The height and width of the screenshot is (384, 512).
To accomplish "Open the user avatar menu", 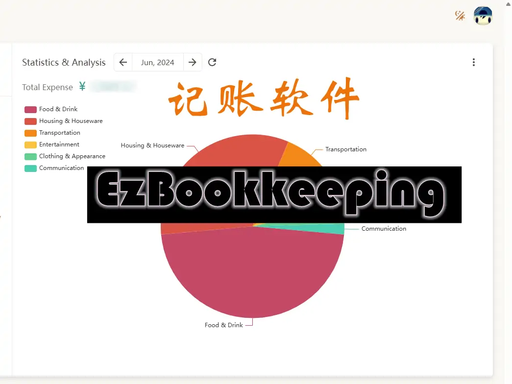I will [x=483, y=15].
